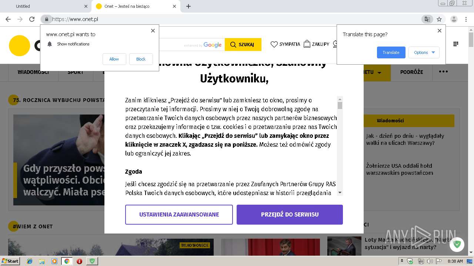Click the consent dialog scrollbar thumb
Screen dimensions: 474x266
(340, 106)
